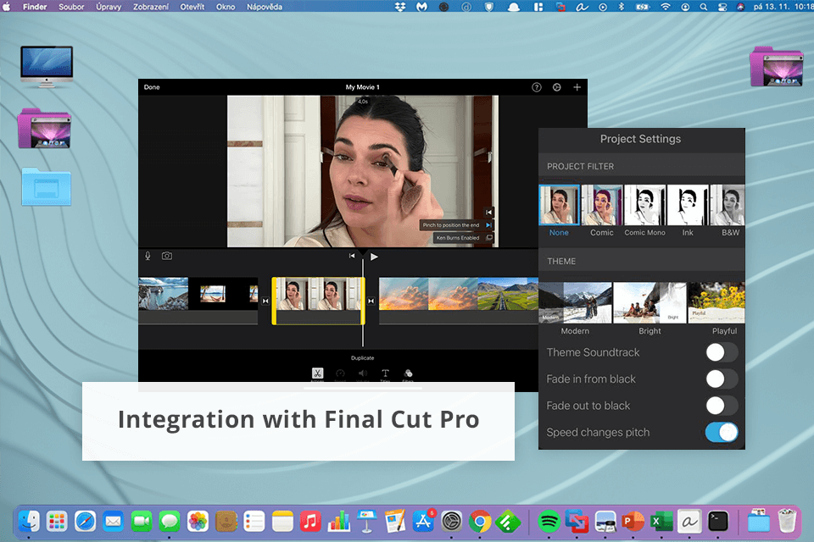
Task: Open the Nápověda menu
Action: (265, 7)
